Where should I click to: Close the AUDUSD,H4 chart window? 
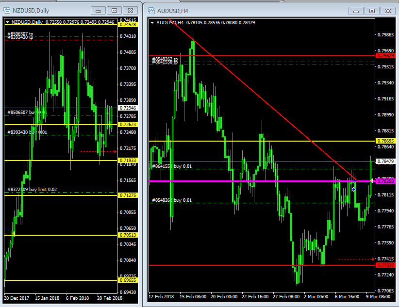pos(388,11)
